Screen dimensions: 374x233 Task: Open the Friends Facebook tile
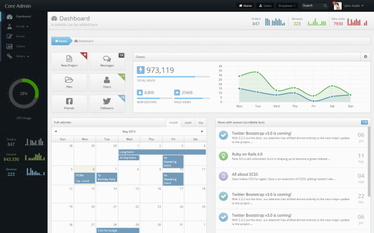(69, 104)
